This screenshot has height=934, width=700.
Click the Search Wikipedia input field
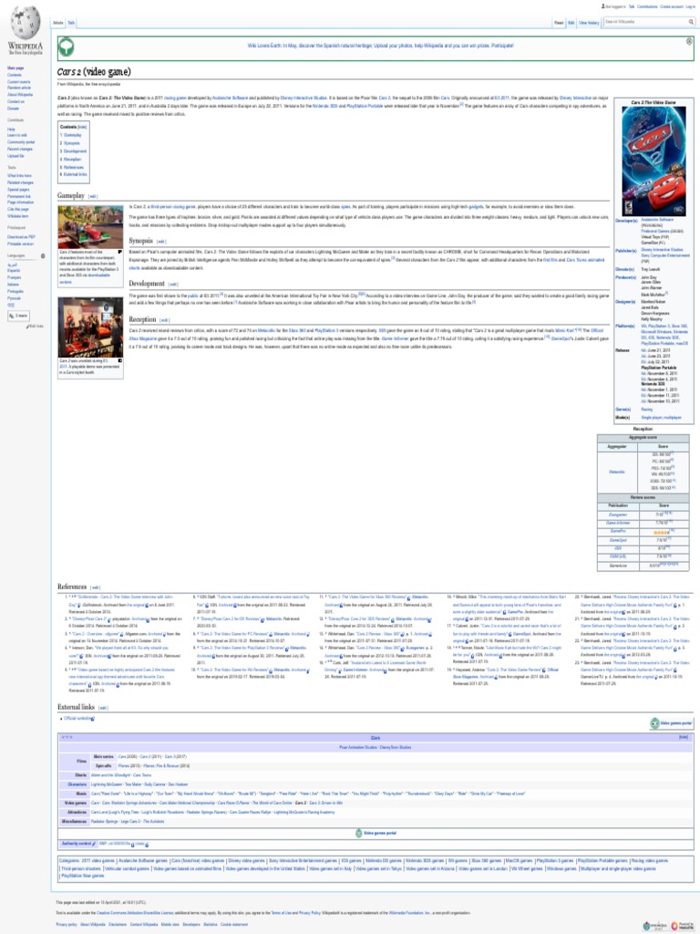pos(645,22)
